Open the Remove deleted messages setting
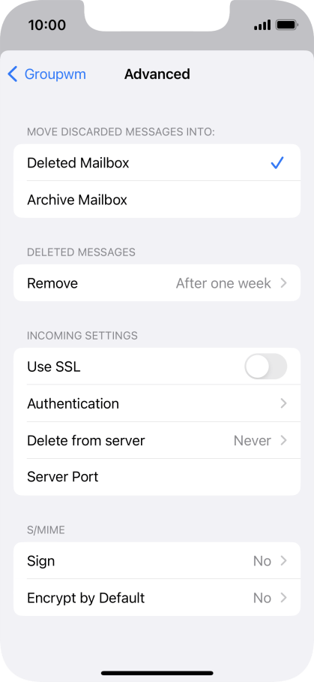This screenshot has width=314, height=682. tap(157, 283)
